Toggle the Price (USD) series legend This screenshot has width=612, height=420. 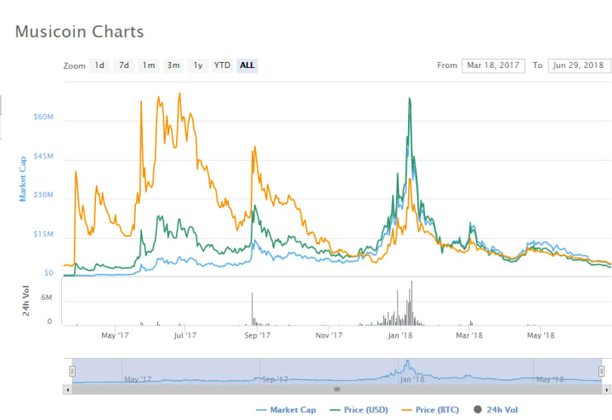(359, 410)
